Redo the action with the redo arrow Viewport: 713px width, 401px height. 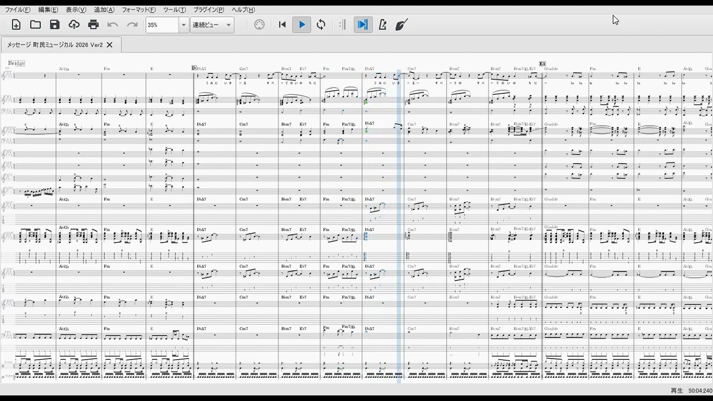click(x=133, y=25)
